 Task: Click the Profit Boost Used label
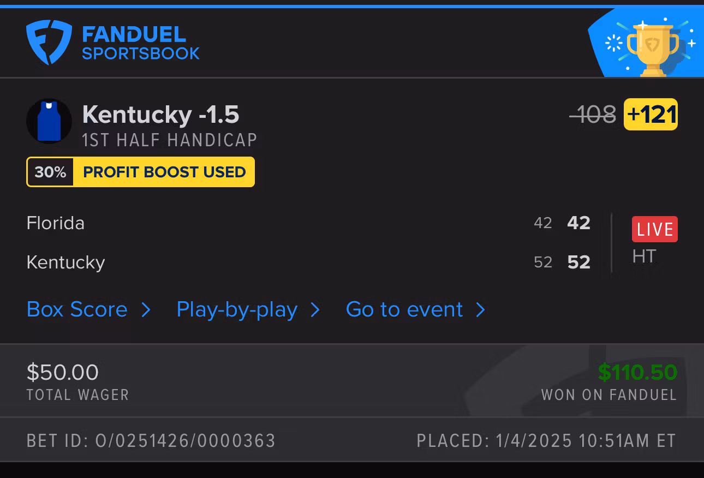coord(164,172)
